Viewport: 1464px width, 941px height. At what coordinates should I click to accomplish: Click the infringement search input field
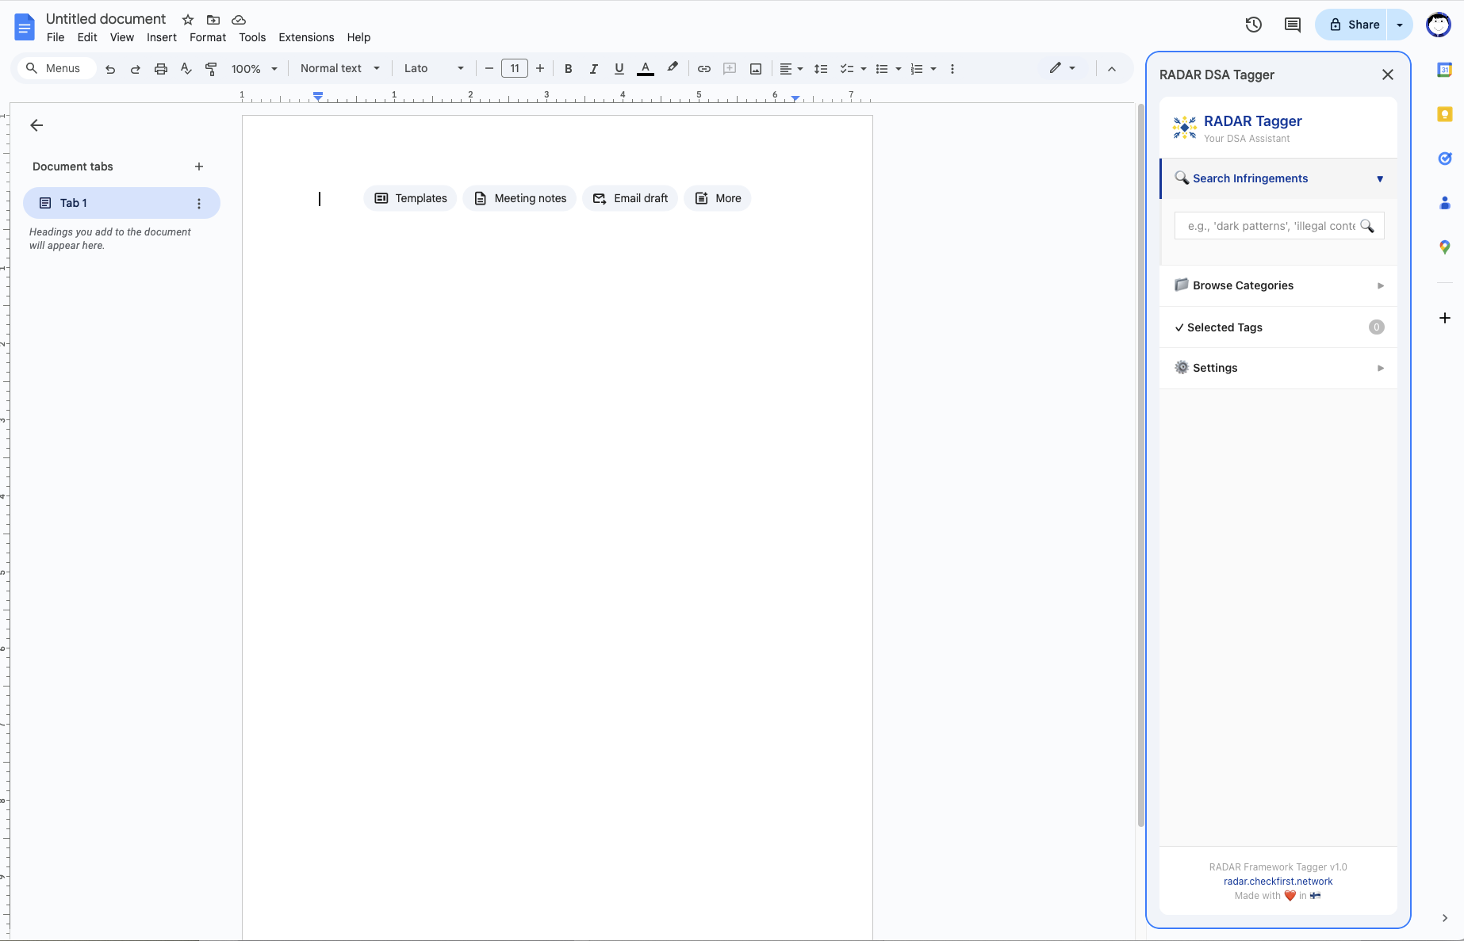coord(1279,226)
